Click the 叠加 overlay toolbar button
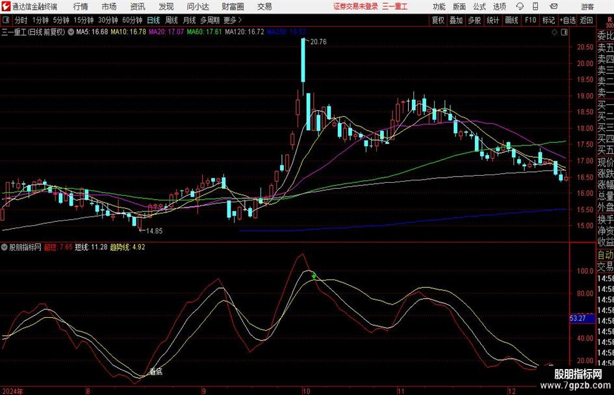Screen dimensions: 614x395 click(x=456, y=20)
